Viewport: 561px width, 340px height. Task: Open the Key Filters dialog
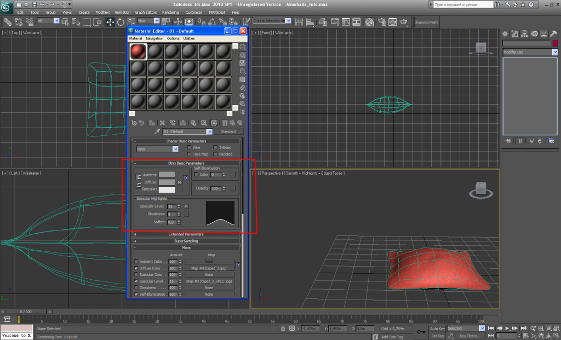(470, 336)
